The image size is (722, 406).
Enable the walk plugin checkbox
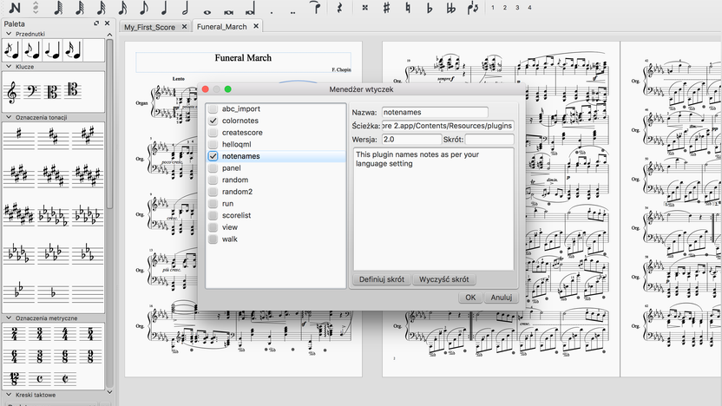point(213,239)
